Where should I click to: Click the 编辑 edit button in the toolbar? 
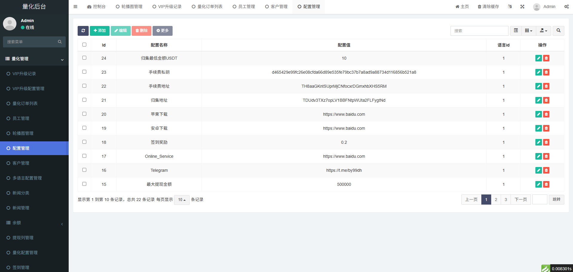pos(121,31)
